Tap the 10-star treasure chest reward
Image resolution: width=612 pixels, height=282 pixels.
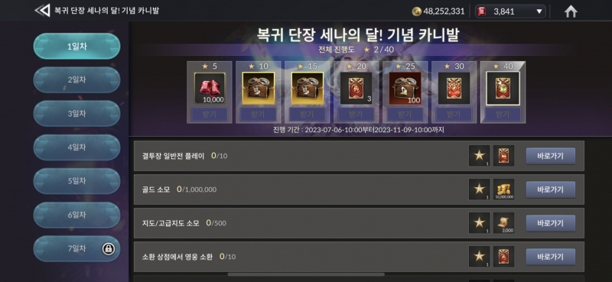[259, 88]
